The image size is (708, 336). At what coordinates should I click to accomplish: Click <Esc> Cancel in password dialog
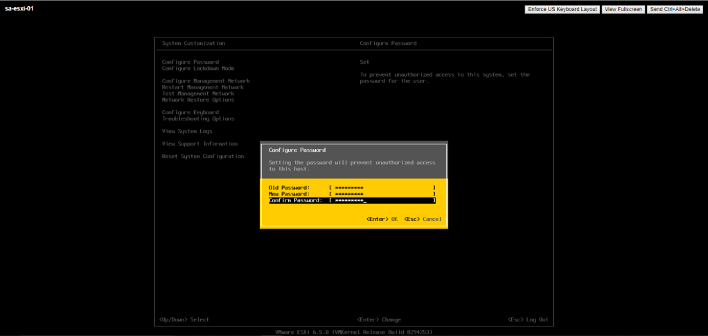423,219
